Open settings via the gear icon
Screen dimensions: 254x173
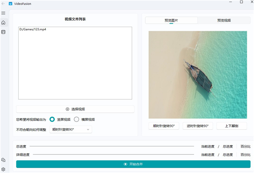point(3,169)
